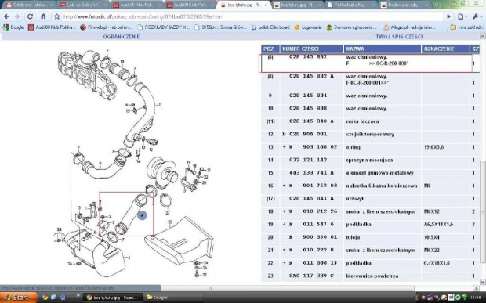Open the browser home page icon
Image resolution: width=486 pixels, height=303 pixels.
[43, 16]
